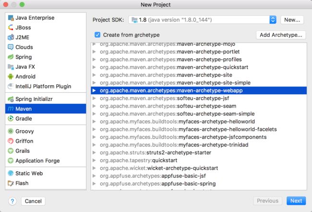Screen dimensions: 312x212
Task: Select Groovy project type
Action: [x=46, y=131]
